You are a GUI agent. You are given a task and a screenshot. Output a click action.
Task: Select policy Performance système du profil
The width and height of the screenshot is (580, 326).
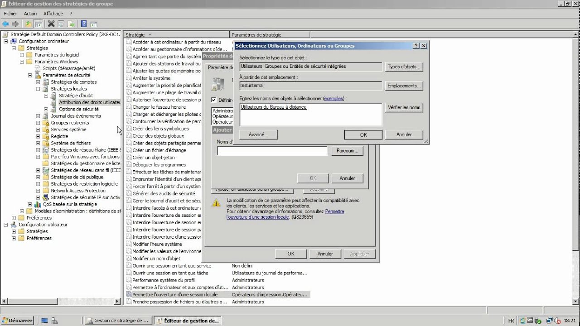(164, 280)
